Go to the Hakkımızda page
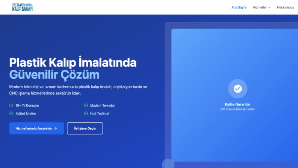298x168 pixels. point(286,8)
